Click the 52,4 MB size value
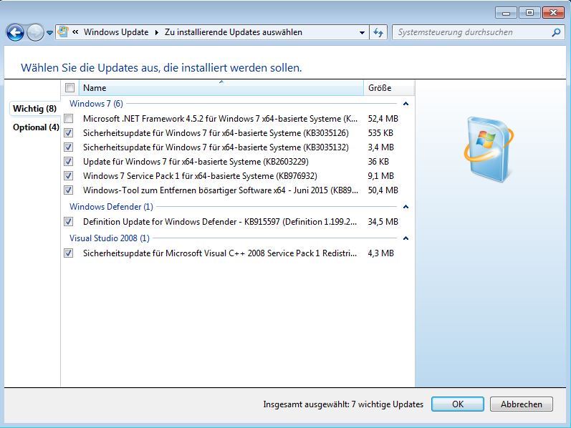The height and width of the screenshot is (428, 571). tap(383, 119)
